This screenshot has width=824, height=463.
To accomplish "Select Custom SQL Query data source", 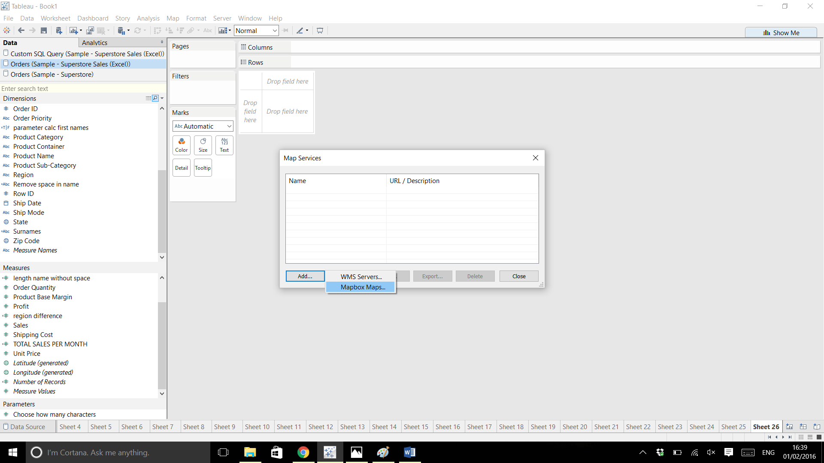I will pos(87,54).
